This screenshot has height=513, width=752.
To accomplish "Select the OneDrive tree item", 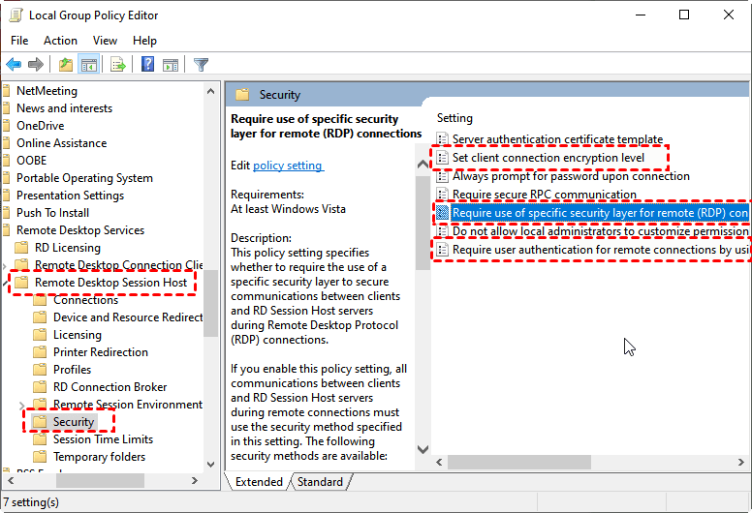I will pyautogui.click(x=41, y=126).
